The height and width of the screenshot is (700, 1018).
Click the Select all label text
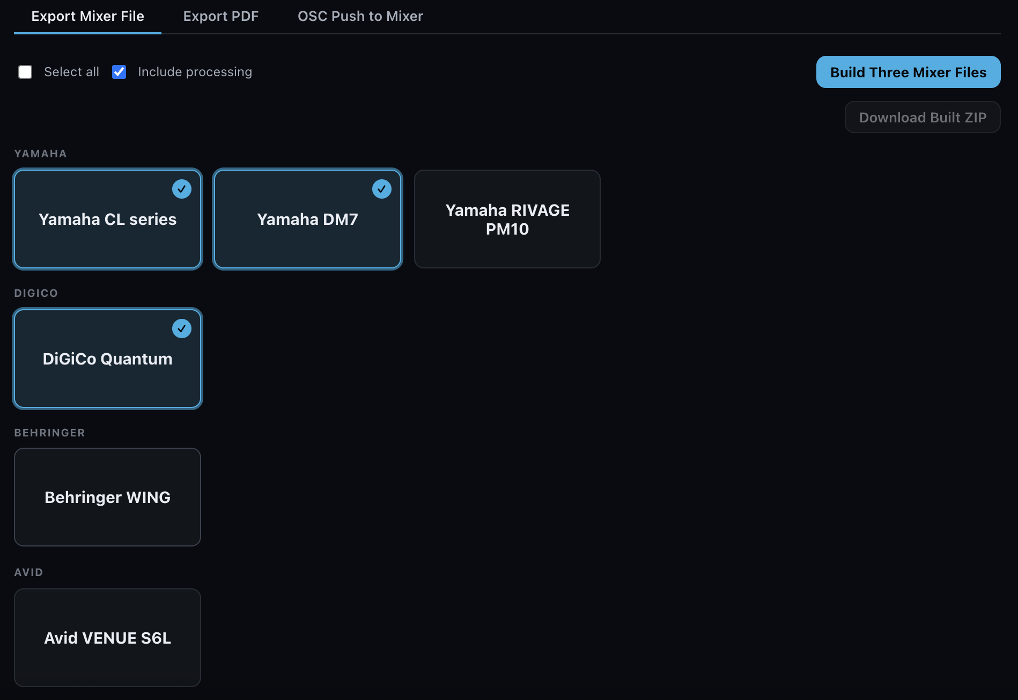(x=71, y=72)
